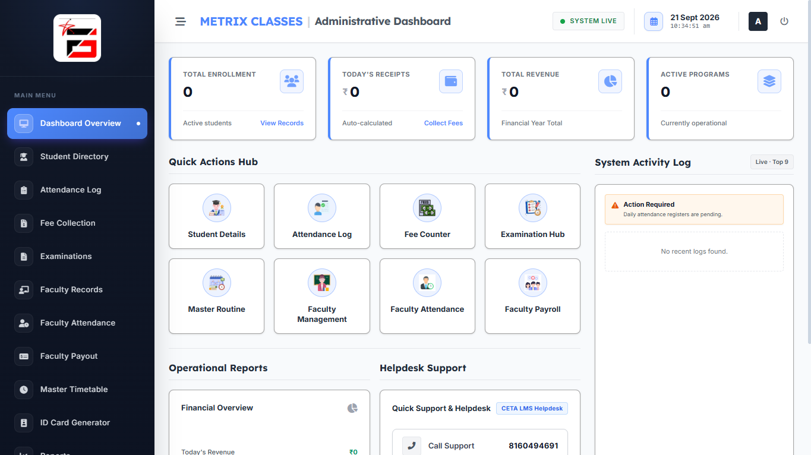This screenshot has height=455, width=811.
Task: Toggle the hamburger sidebar menu
Action: pyautogui.click(x=181, y=21)
